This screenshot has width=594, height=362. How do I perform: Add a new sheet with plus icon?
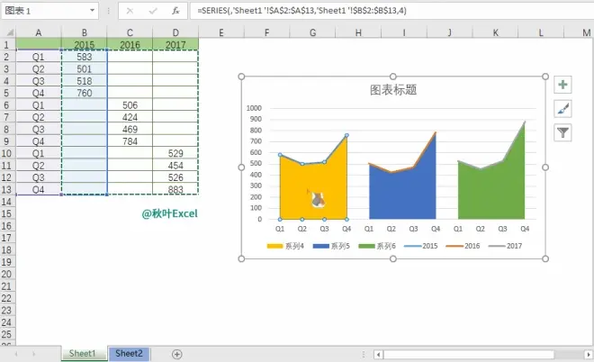(177, 354)
